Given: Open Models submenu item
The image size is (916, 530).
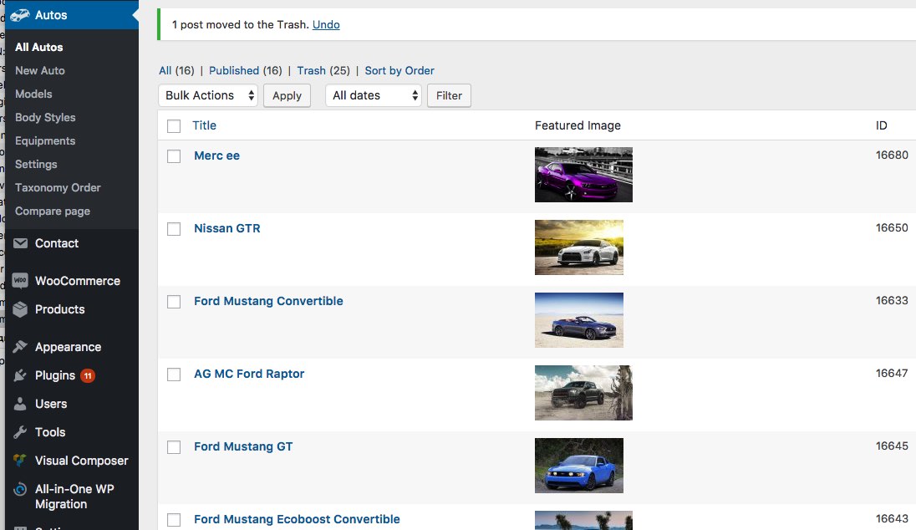Looking at the screenshot, I should [x=33, y=94].
